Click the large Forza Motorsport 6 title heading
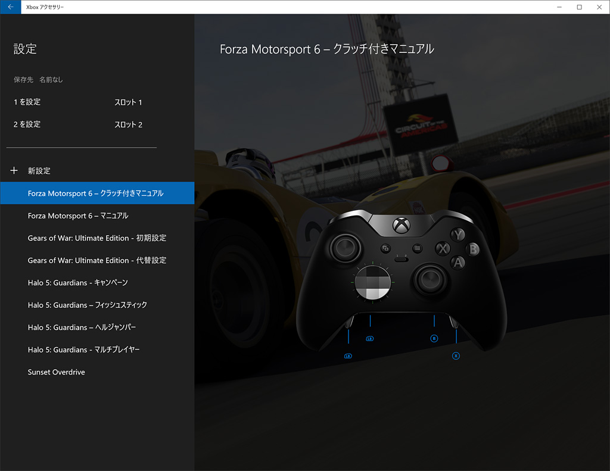 pyautogui.click(x=327, y=49)
